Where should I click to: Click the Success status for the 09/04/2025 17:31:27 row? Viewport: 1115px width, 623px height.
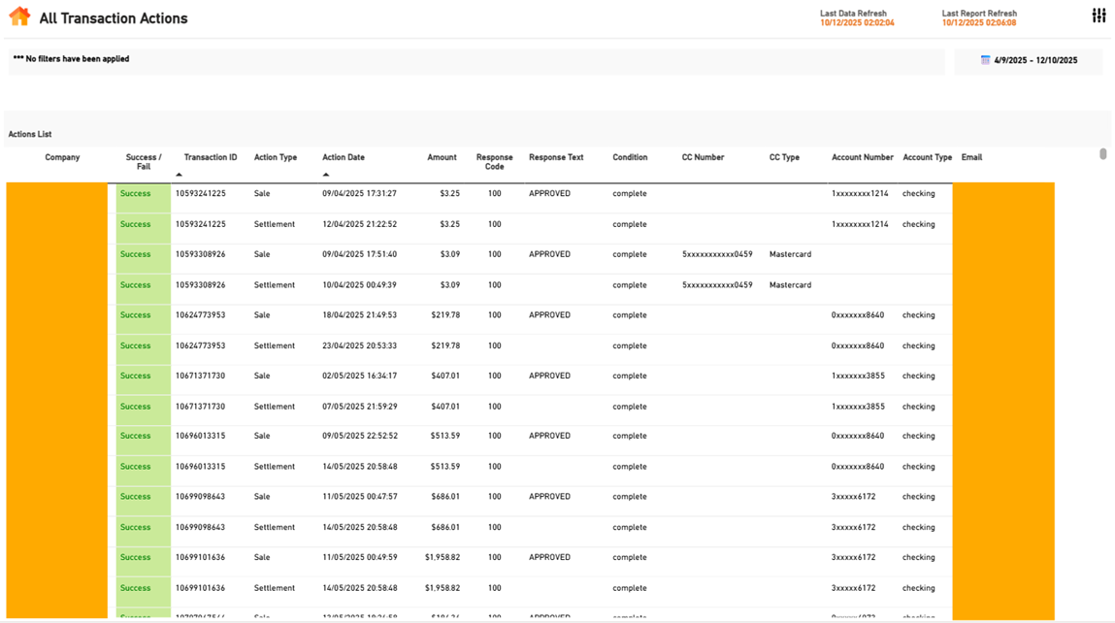tap(135, 193)
